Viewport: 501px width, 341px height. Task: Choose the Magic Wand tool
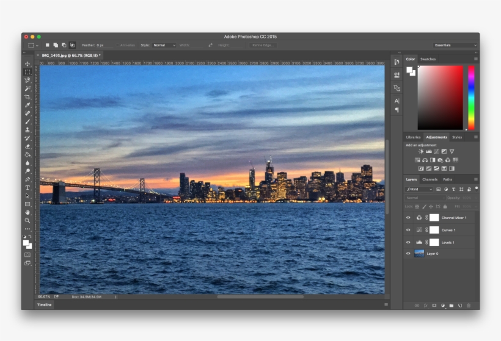pyautogui.click(x=27, y=88)
